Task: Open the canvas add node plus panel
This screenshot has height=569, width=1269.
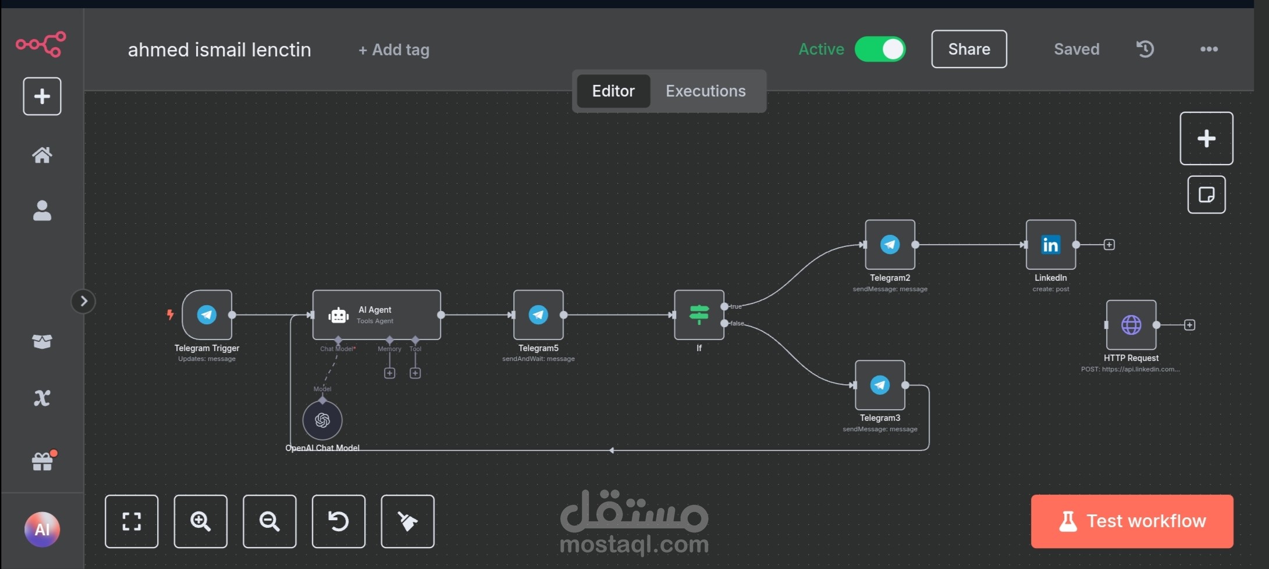Action: tap(1206, 138)
